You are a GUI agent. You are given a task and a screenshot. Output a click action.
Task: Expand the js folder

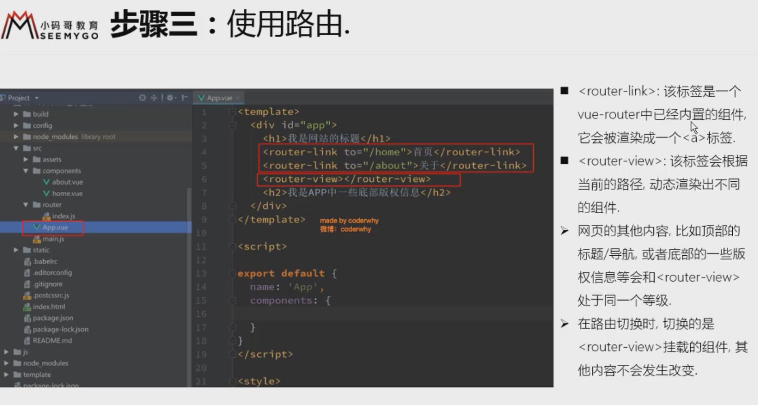pyautogui.click(x=6, y=352)
